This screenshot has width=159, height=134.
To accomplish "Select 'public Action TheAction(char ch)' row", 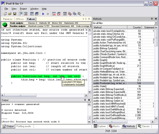I will 123,42.
